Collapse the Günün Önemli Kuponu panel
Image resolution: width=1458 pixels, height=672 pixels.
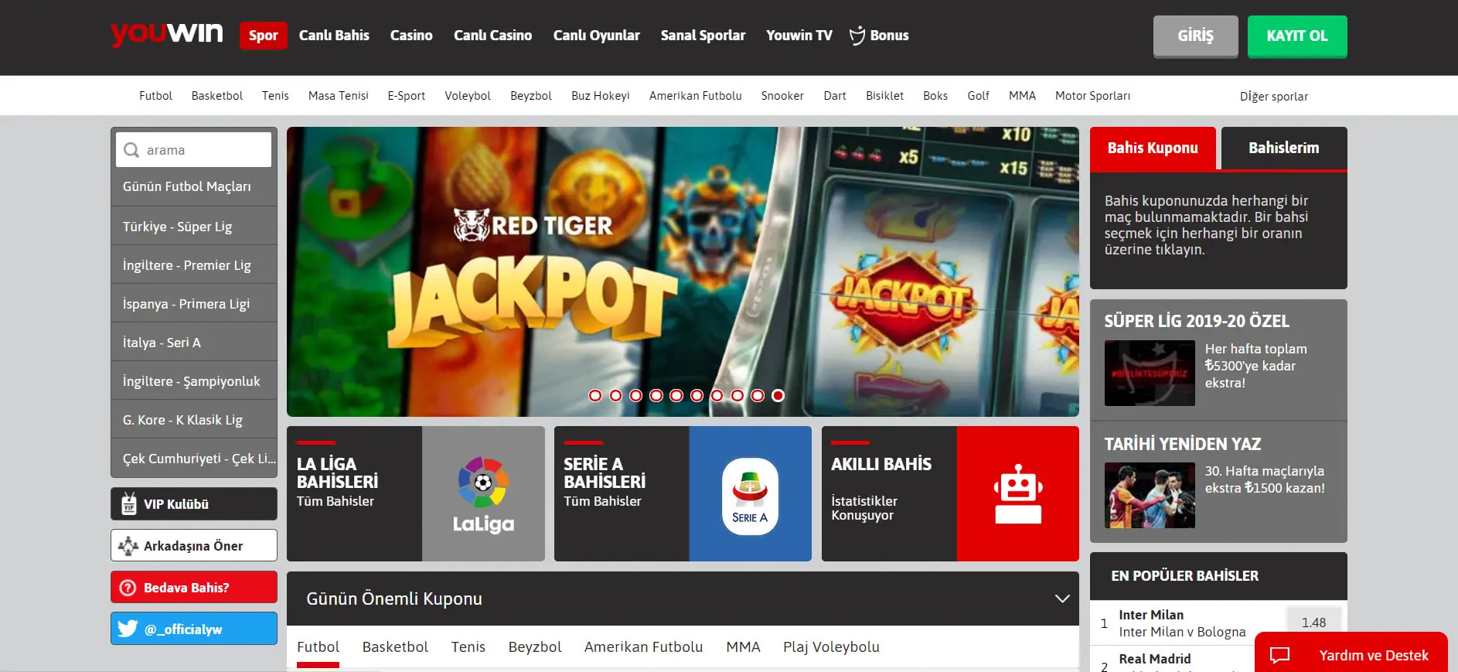1062,599
